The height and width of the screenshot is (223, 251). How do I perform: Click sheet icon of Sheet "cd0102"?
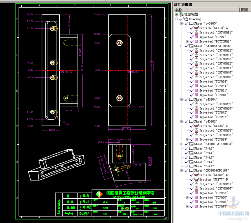click(191, 121)
